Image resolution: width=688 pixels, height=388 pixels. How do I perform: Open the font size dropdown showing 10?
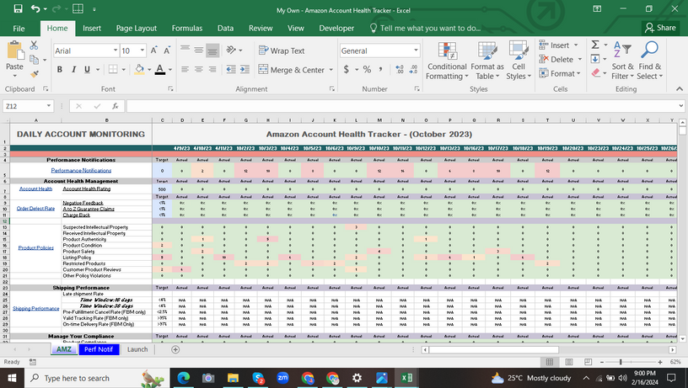(142, 50)
